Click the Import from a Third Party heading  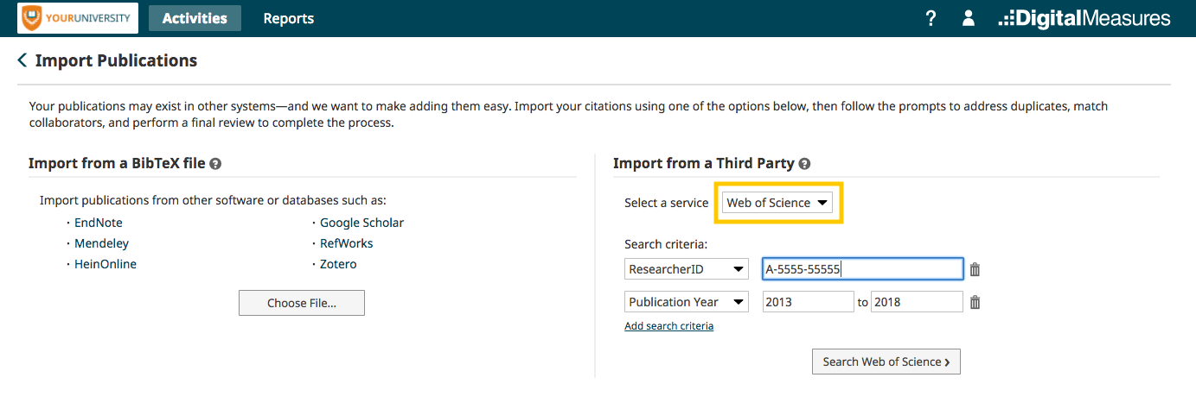703,163
